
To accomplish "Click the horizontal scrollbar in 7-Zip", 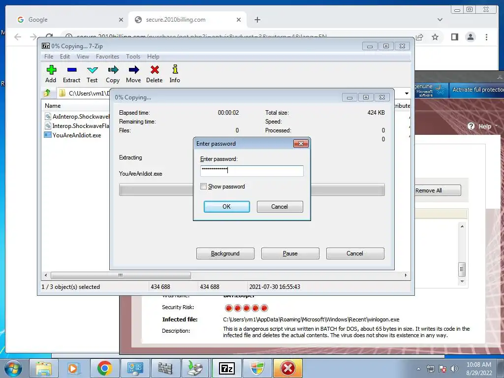I will 121,276.
